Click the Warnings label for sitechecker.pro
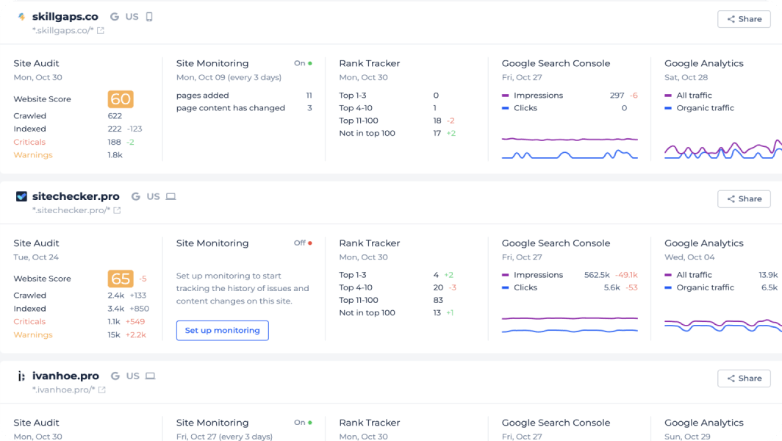Image resolution: width=782 pixels, height=441 pixels. click(33, 334)
